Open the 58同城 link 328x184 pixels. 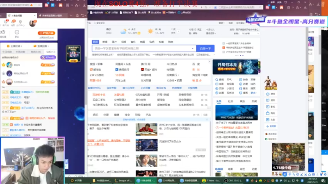point(120,75)
